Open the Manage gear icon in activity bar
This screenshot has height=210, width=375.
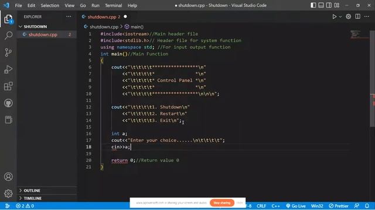8,193
